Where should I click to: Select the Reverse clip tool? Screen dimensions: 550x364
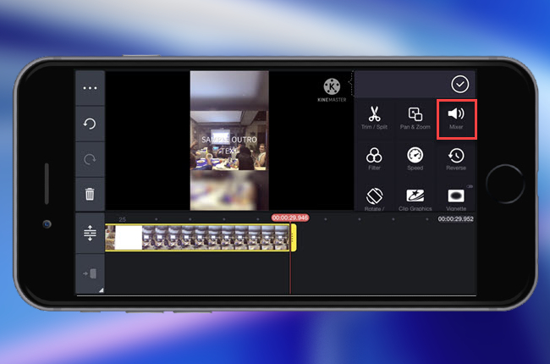coord(456,159)
